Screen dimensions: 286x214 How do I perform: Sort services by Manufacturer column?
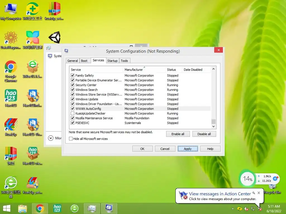(x=144, y=69)
